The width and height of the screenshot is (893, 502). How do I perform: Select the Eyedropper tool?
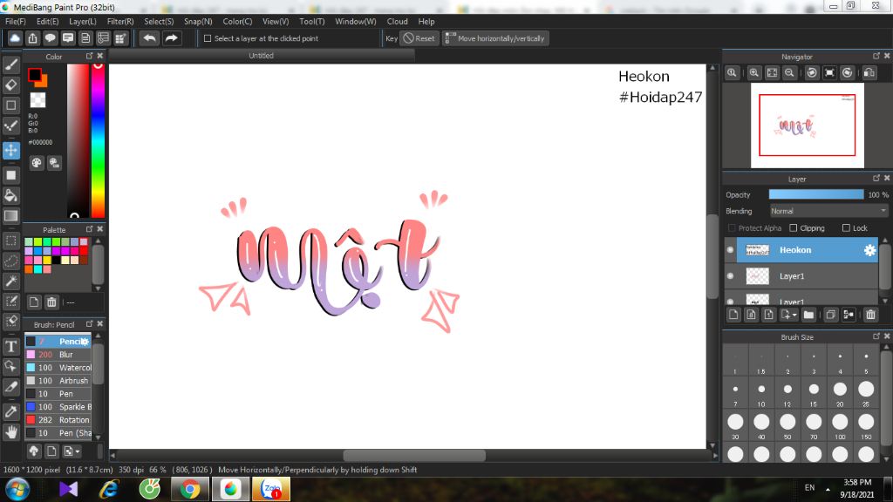pyautogui.click(x=10, y=411)
